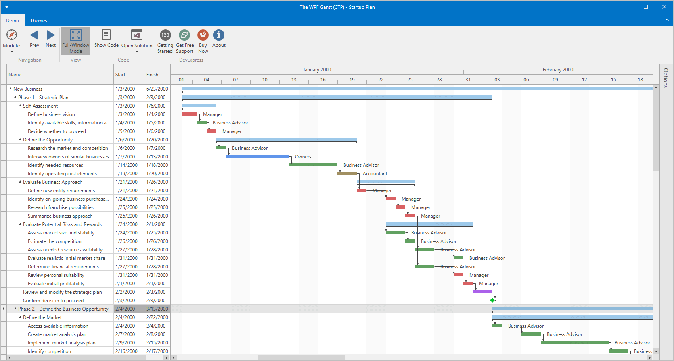Click the New Business summary bar

tap(417, 89)
